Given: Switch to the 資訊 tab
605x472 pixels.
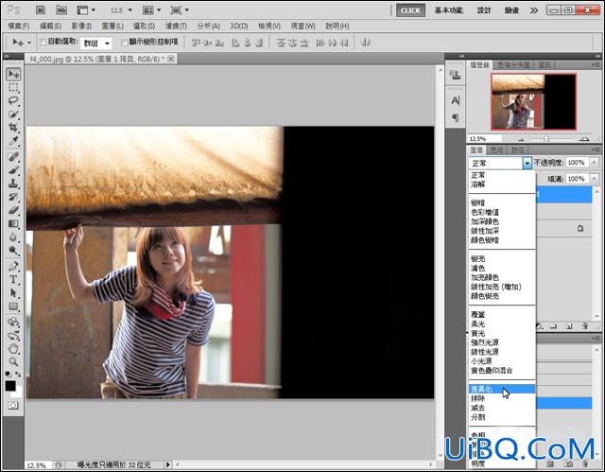Looking at the screenshot, I should [x=544, y=65].
